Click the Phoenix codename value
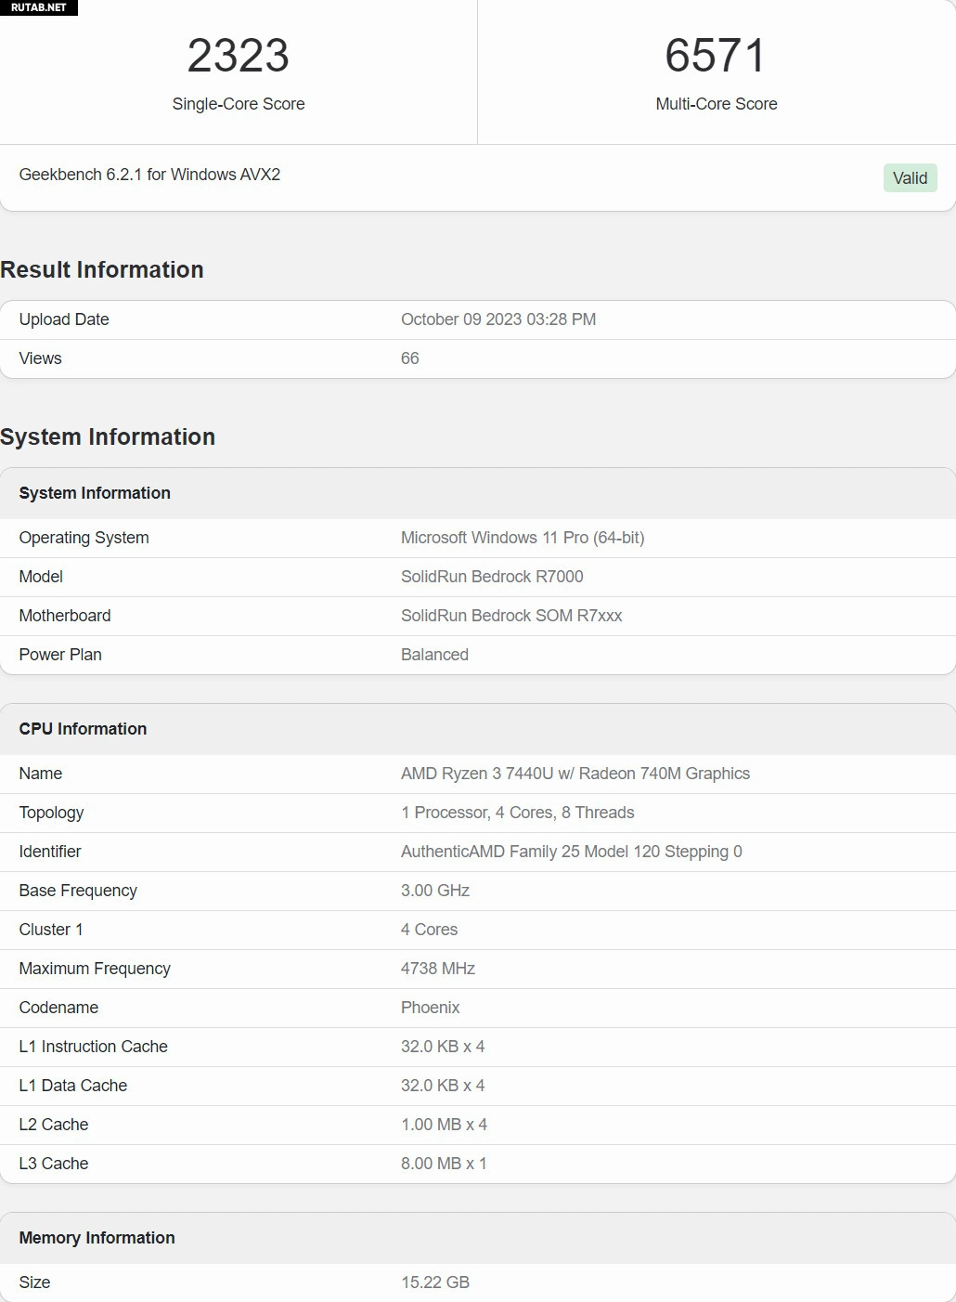This screenshot has height=1302, width=956. (x=430, y=1008)
